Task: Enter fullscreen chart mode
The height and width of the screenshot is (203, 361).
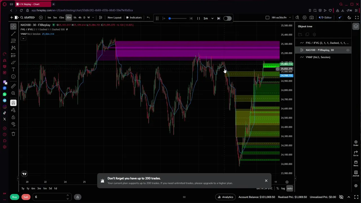Action: 357,17
